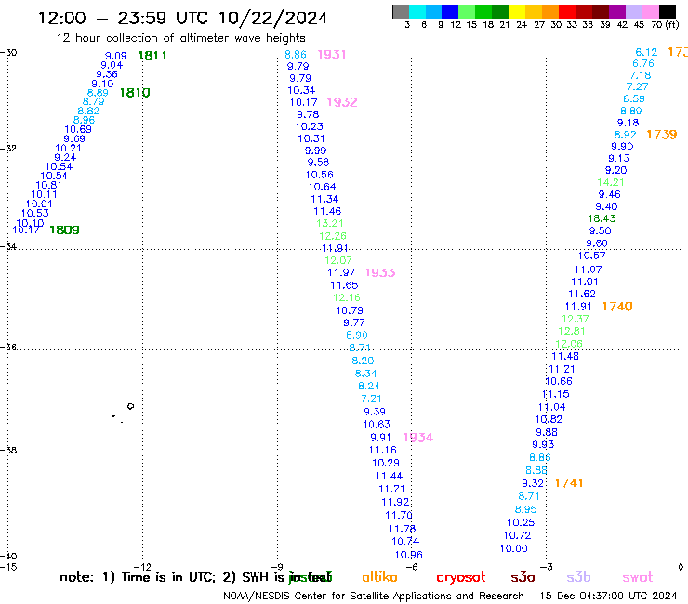The height and width of the screenshot is (604, 688).
Task: Click the bright red legend swatch above 33
Action: (567, 11)
